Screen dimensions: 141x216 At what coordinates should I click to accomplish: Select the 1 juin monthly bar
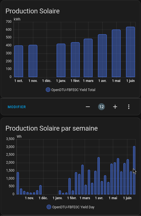[130, 52]
